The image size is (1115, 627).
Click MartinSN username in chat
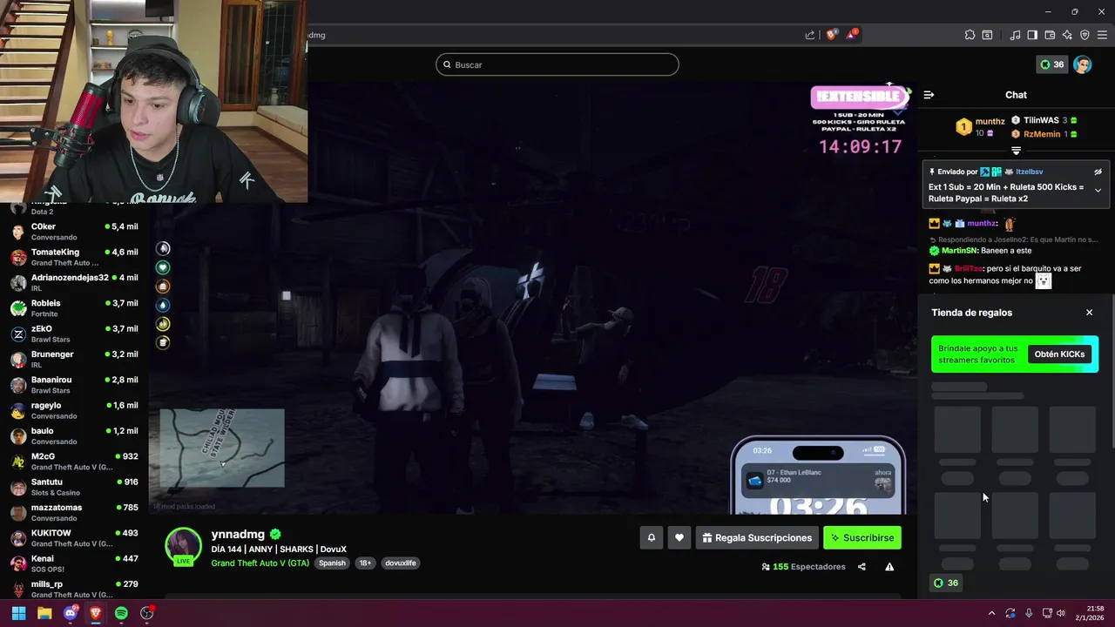coord(959,251)
